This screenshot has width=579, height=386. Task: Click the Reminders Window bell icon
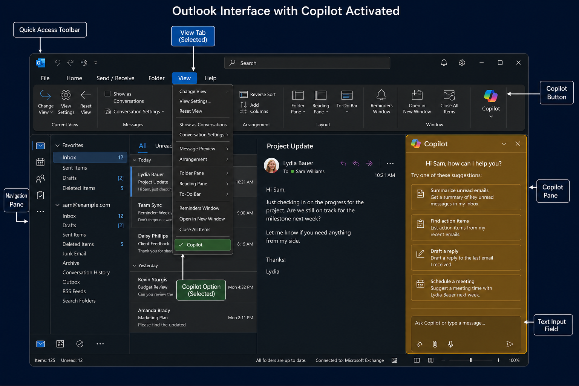[381, 95]
